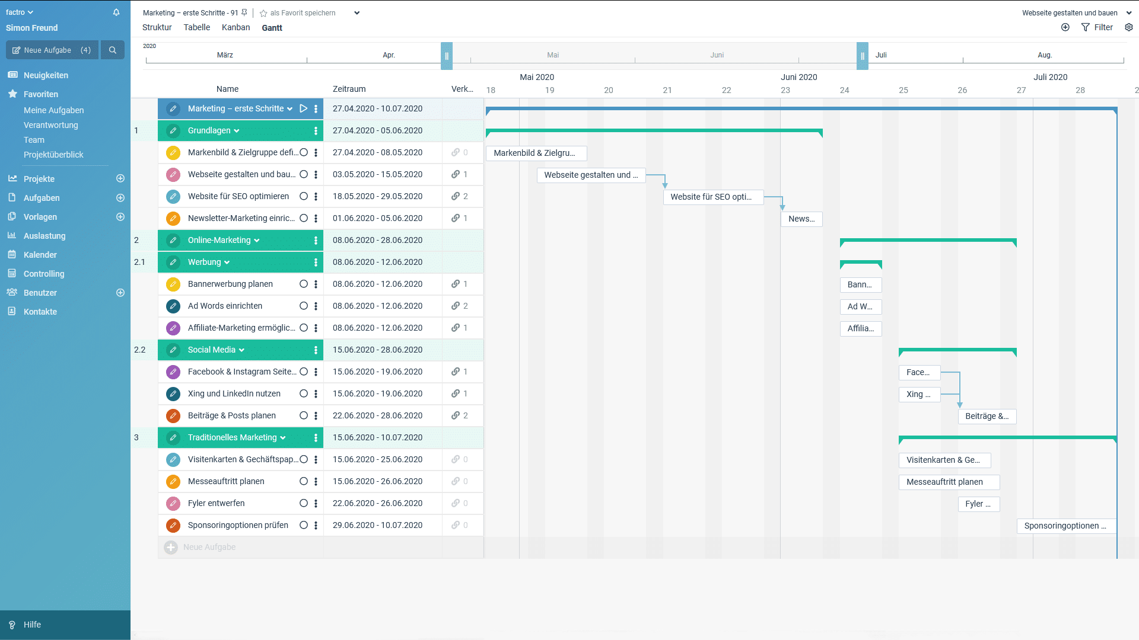Open the settings gear icon at top right
This screenshot has width=1139, height=640.
tap(1129, 27)
